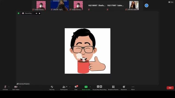Open share options arrow beside Share Screen
Image resolution: width=175 pixels, height=98 pixels.
[90, 87]
